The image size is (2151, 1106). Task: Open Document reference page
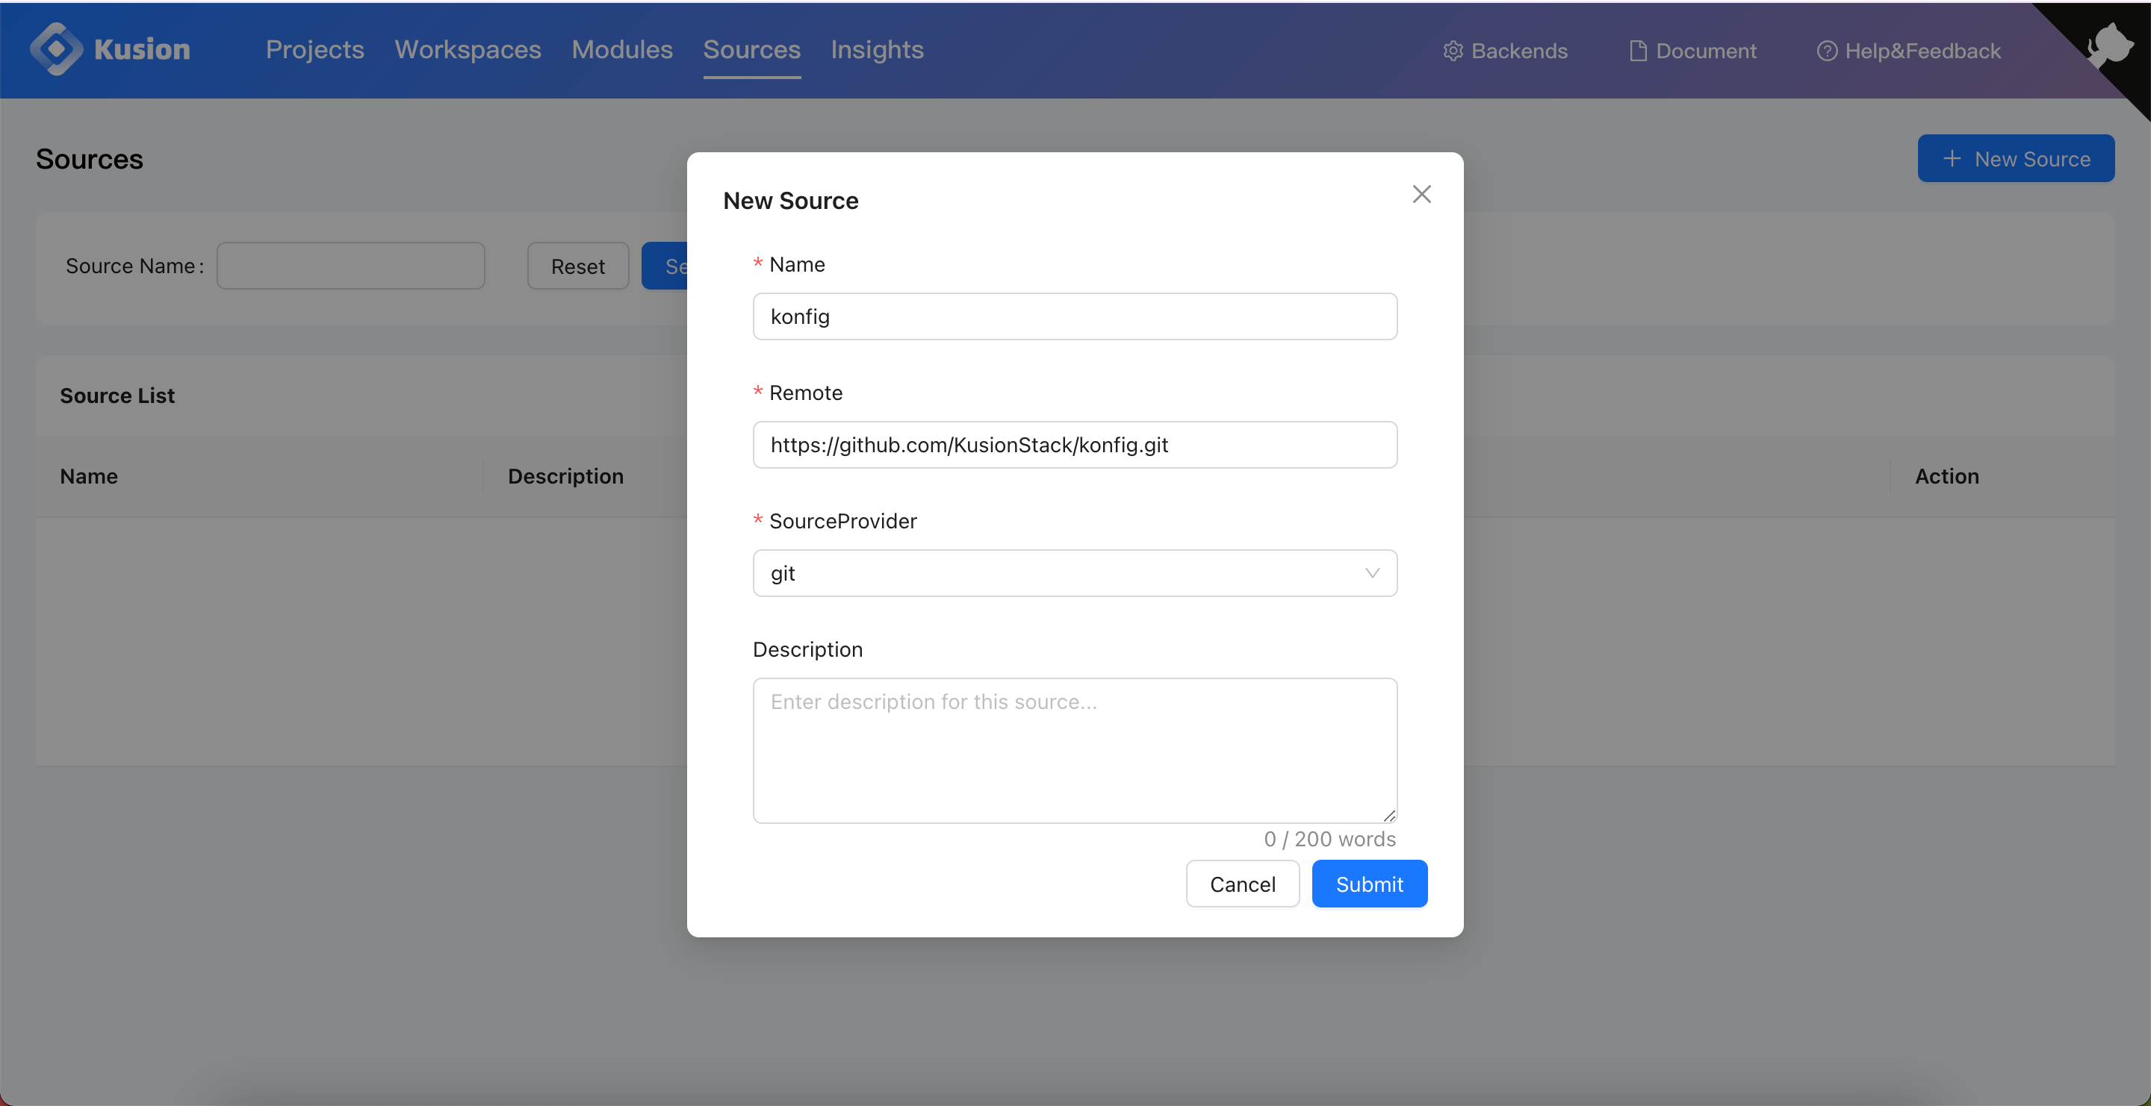click(1689, 49)
